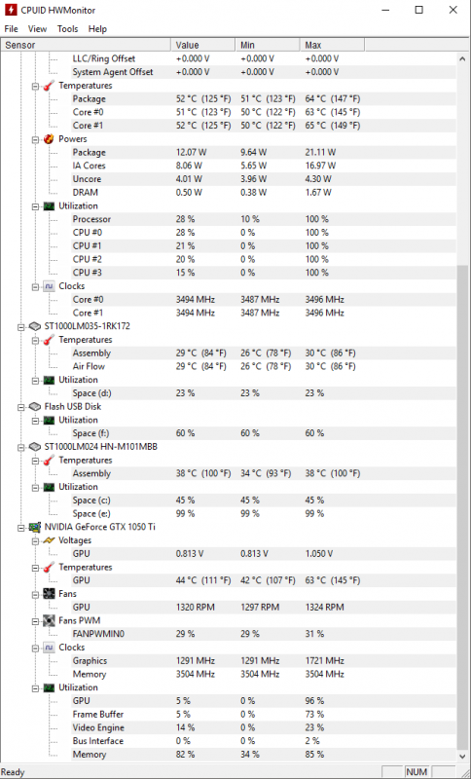Click the CPUID HWMonitor title bar logo

pyautogui.click(x=10, y=10)
